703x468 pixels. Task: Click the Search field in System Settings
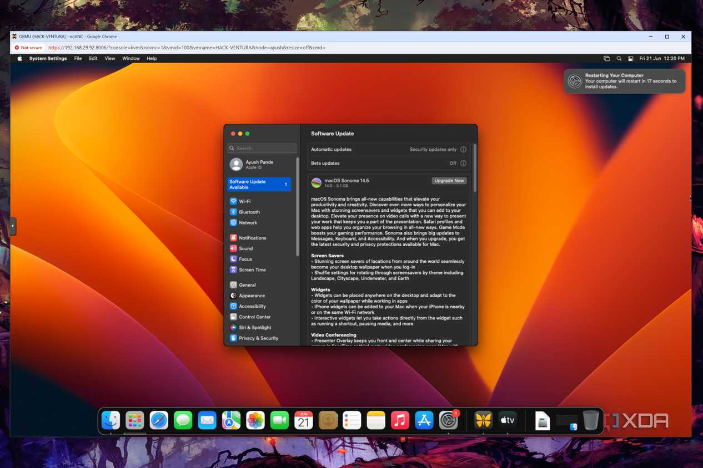pyautogui.click(x=262, y=148)
